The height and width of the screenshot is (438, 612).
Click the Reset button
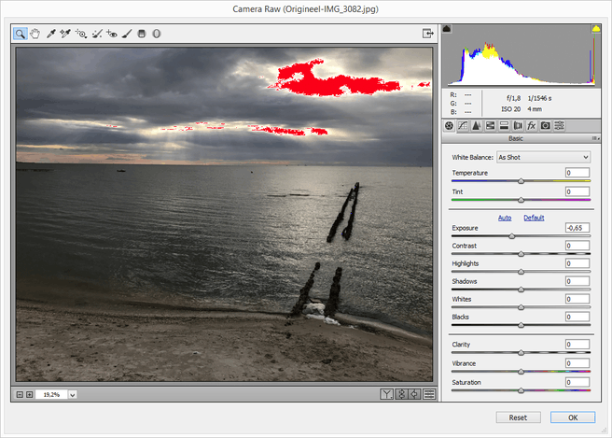click(519, 417)
